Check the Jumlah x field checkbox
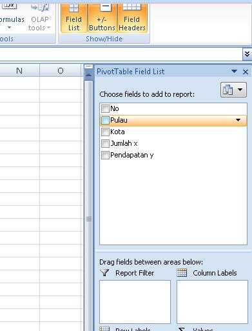The width and height of the screenshot is (252, 331). (x=105, y=143)
